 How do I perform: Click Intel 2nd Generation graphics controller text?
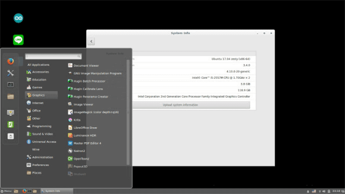(x=194, y=96)
